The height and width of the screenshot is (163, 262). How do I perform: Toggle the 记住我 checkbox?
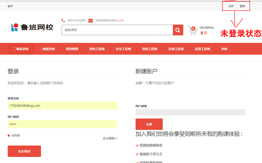pos(9,135)
